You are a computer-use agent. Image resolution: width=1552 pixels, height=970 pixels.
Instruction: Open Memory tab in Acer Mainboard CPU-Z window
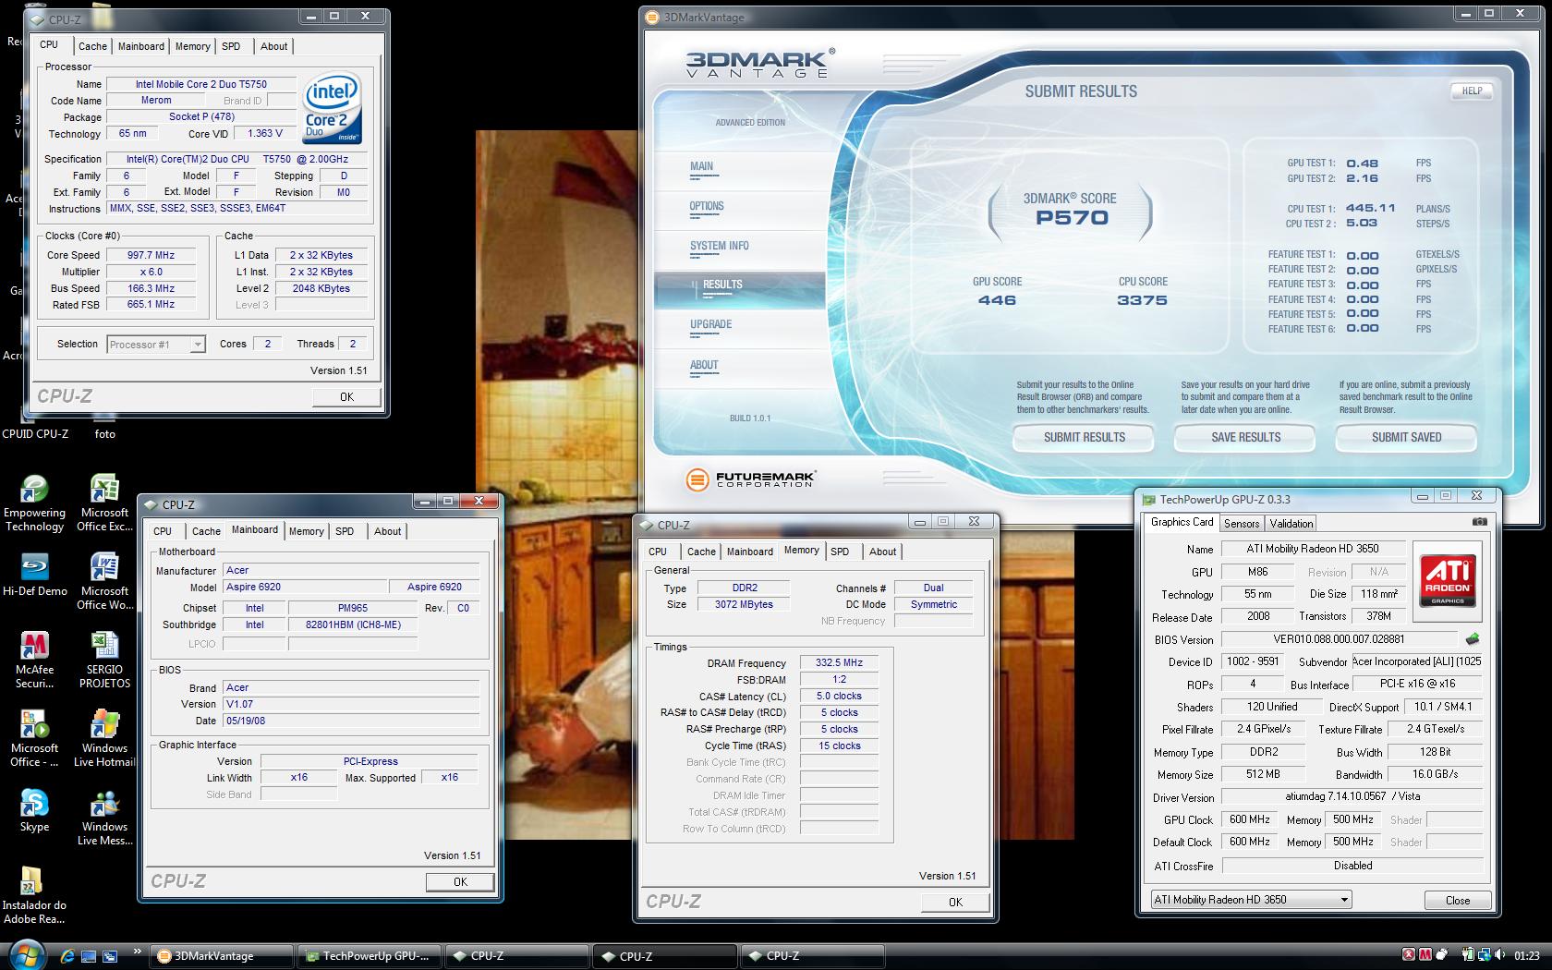[x=306, y=531]
